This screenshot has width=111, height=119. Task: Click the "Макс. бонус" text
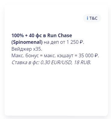pyautogui.click(x=25, y=55)
